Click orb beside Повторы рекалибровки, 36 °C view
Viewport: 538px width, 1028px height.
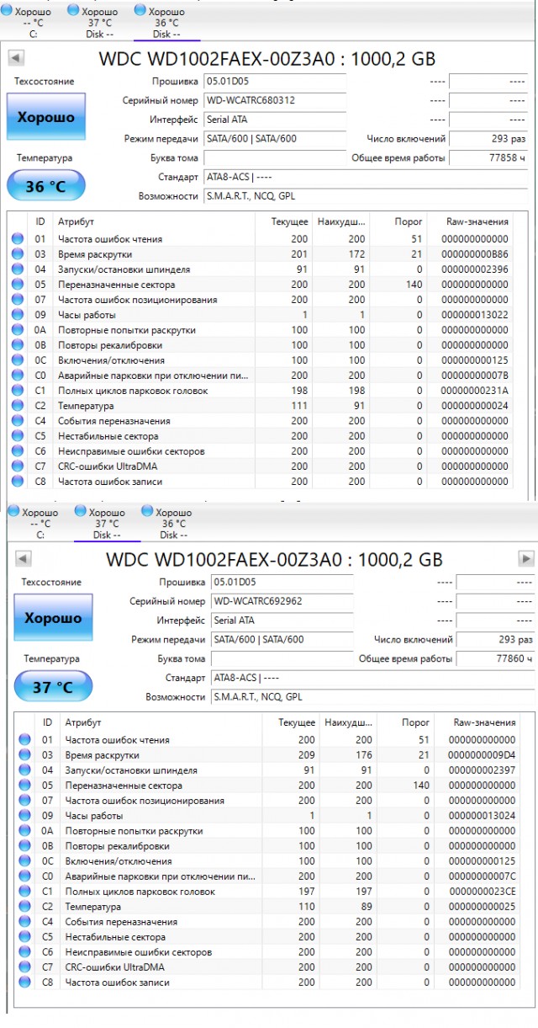click(x=17, y=345)
